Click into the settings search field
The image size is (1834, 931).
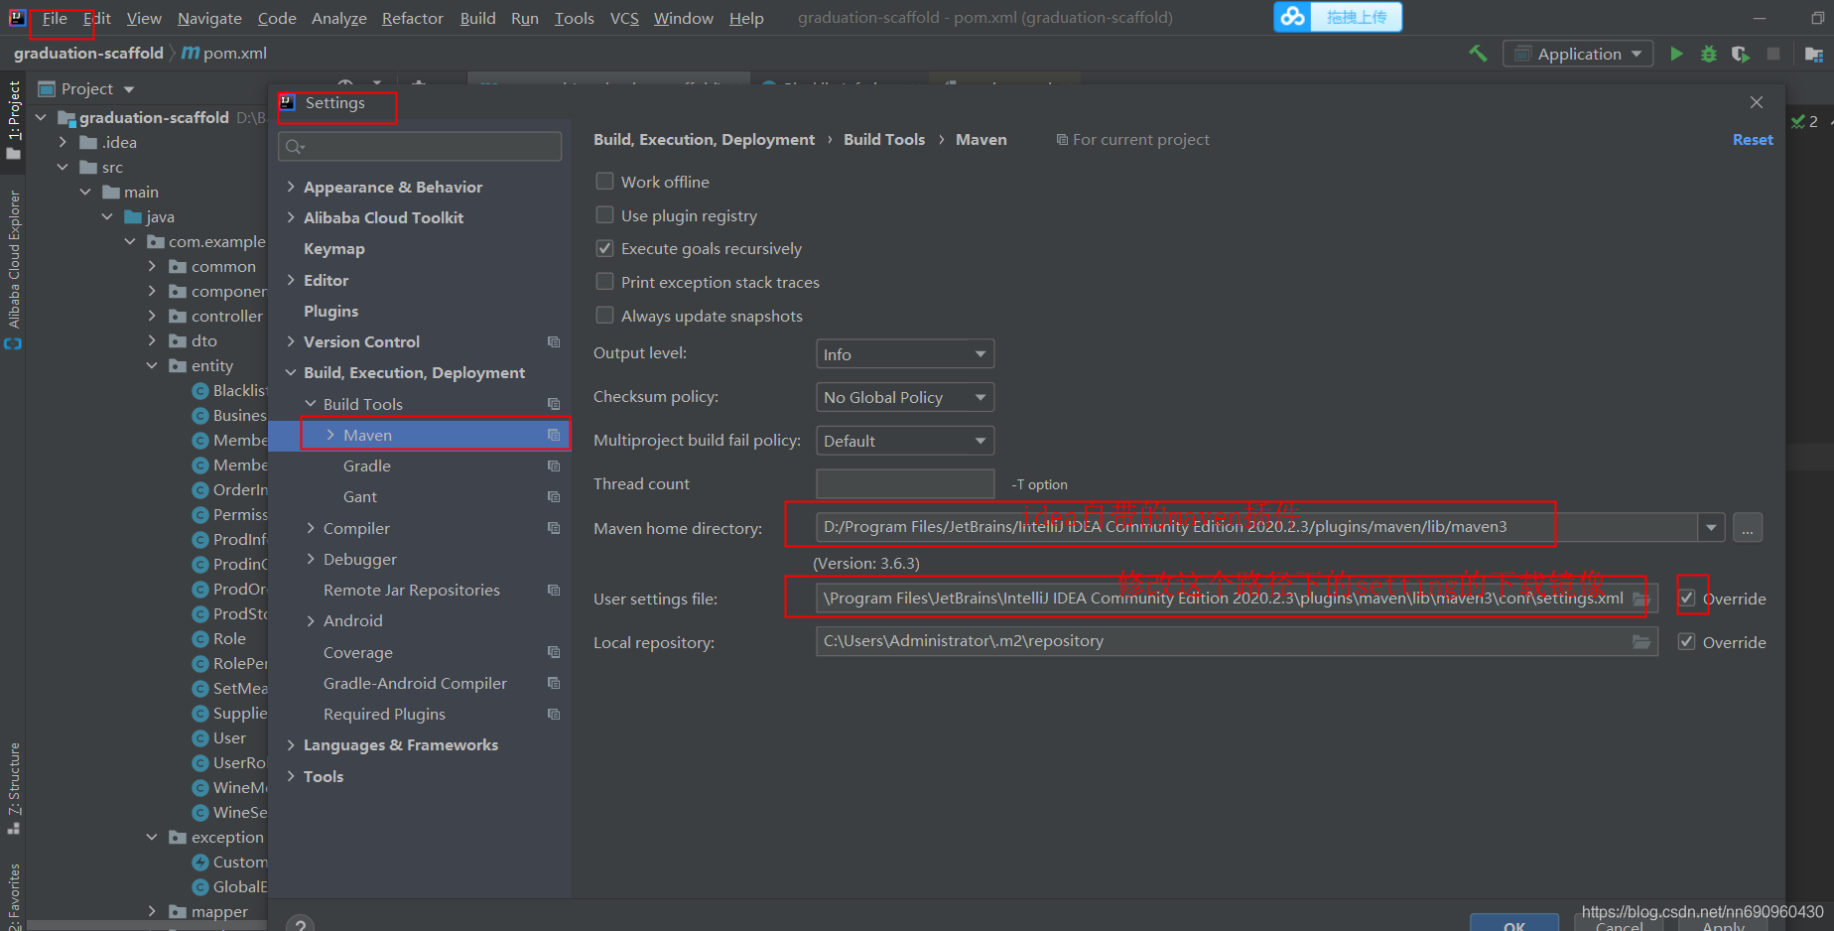pos(420,147)
